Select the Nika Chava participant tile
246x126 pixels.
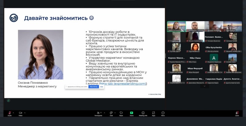click(195, 58)
